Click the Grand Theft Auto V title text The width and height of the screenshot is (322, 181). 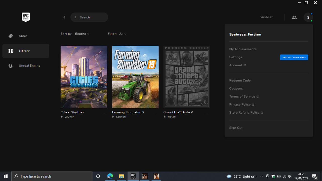[178, 112]
